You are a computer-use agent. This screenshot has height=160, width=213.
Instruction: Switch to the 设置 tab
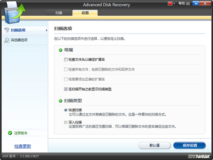pyautogui.click(x=85, y=13)
